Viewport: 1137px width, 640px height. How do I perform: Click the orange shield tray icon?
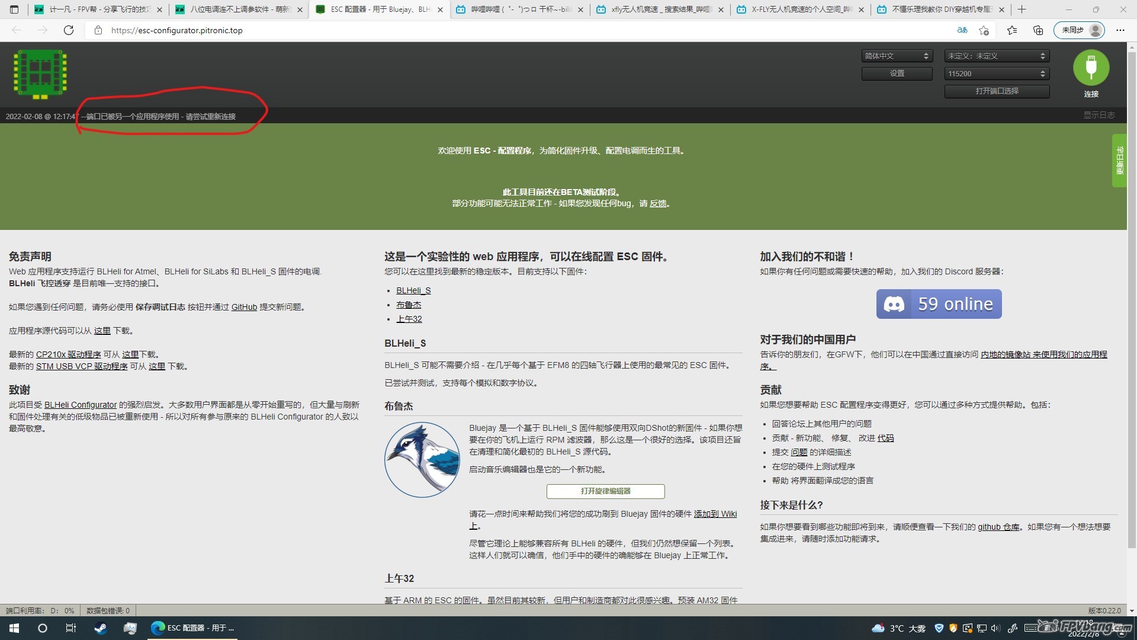point(953,628)
